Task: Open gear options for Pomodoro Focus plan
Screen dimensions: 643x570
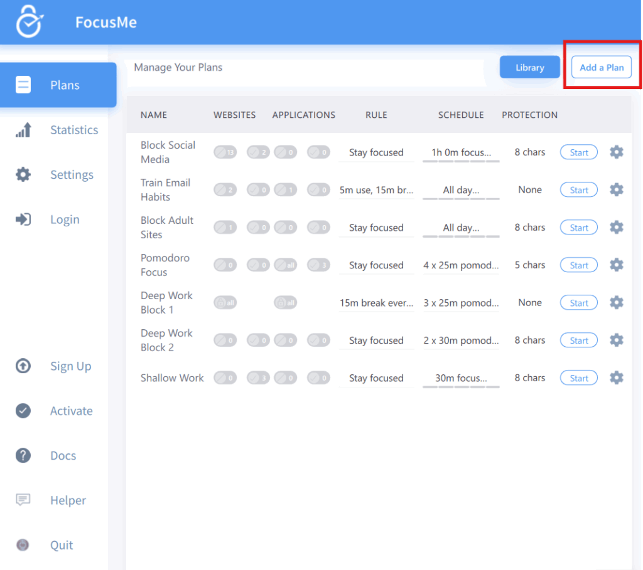Action: (x=617, y=265)
